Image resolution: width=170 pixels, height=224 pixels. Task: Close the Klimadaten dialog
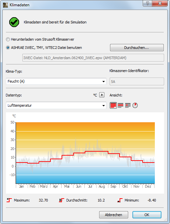tap(160, 3)
